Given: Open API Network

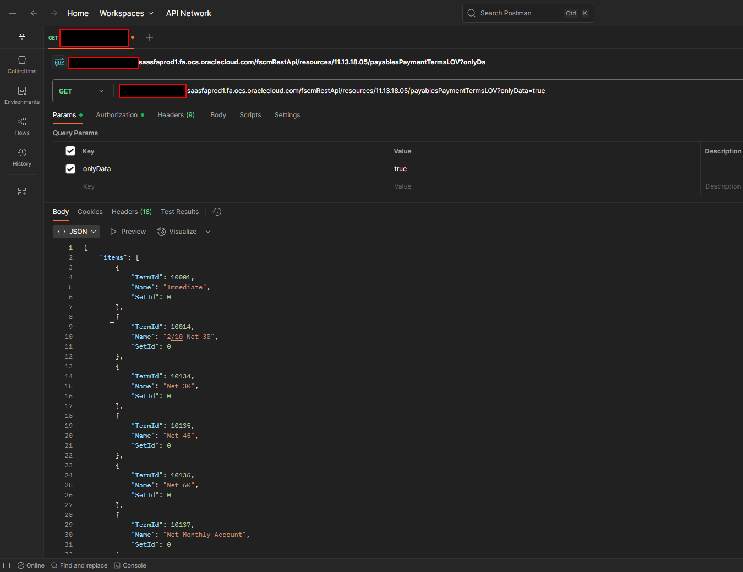Looking at the screenshot, I should (x=189, y=13).
